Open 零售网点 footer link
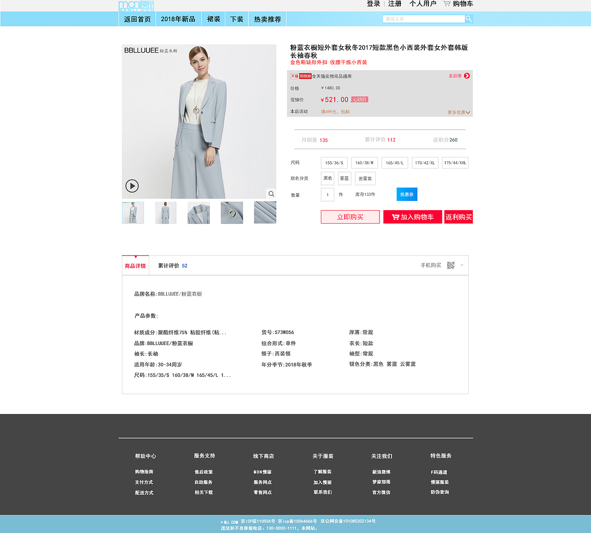Screen dimensions: 591x533 coord(262,492)
